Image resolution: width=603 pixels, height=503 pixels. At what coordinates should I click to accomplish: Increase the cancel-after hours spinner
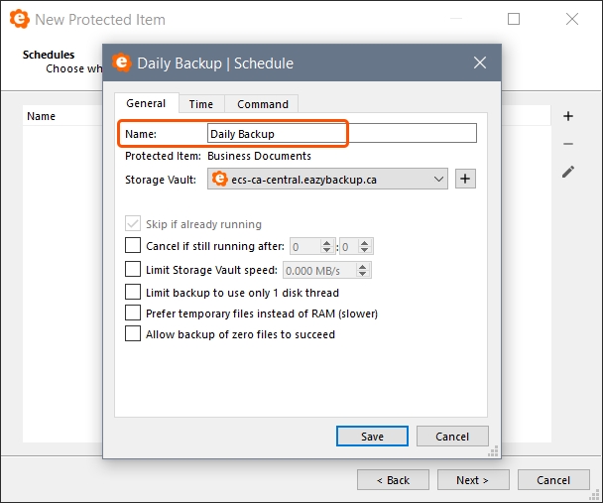coord(326,242)
